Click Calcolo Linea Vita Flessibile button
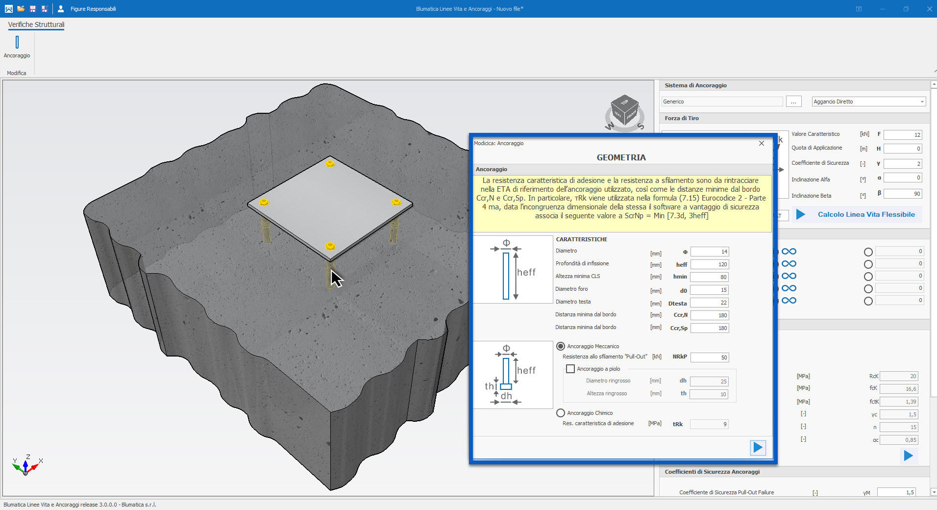 point(866,214)
